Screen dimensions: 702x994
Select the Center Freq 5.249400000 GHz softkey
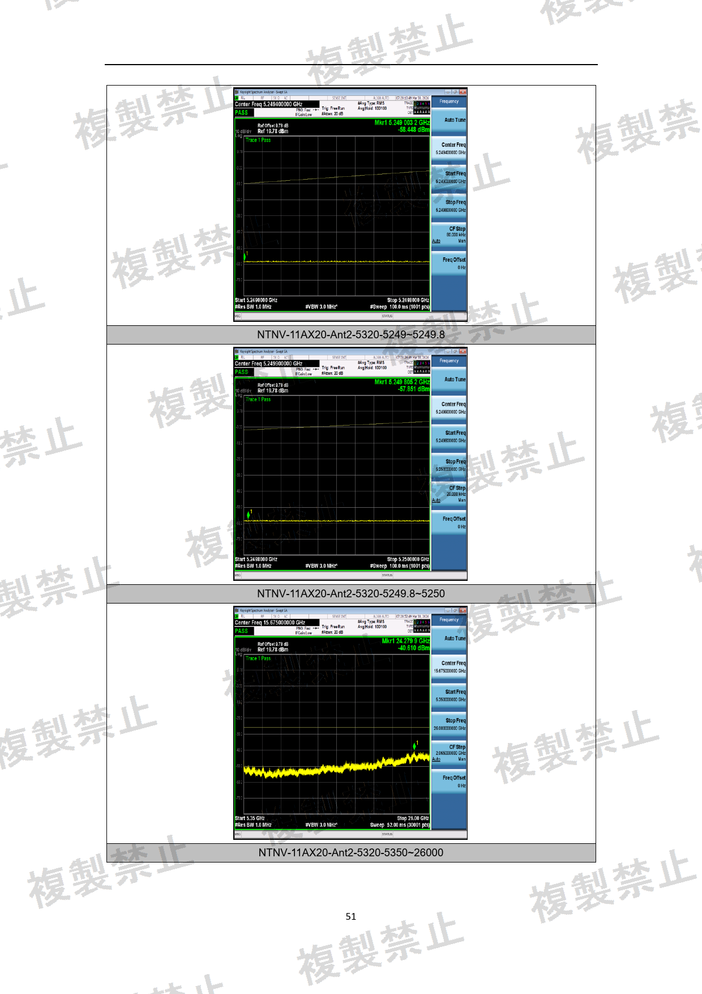pyautogui.click(x=449, y=148)
